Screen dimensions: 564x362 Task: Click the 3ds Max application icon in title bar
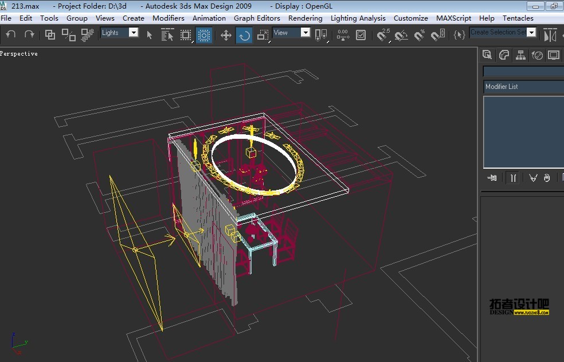point(3,6)
